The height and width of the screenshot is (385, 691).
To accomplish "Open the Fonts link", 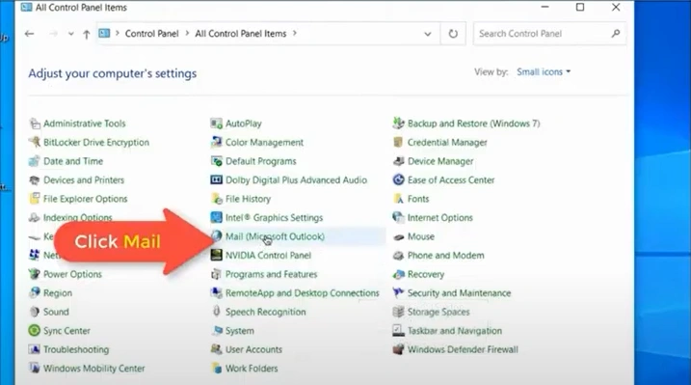I will pos(418,199).
